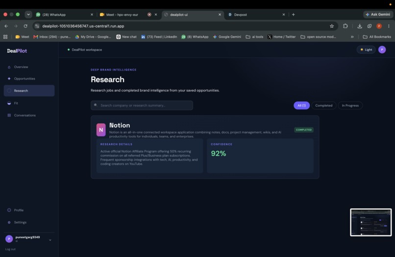This screenshot has width=395, height=257.
Task: Open the All Bookmarks folder
Action: tap(377, 37)
